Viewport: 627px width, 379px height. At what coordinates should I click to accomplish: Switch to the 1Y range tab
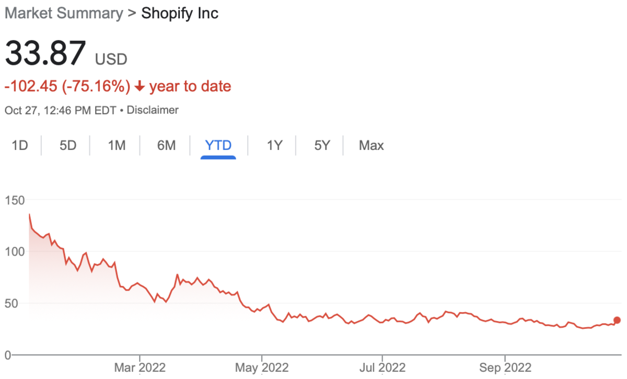[x=274, y=145]
